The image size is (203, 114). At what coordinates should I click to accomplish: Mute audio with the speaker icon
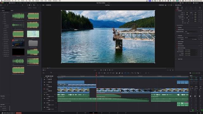(x=190, y=73)
